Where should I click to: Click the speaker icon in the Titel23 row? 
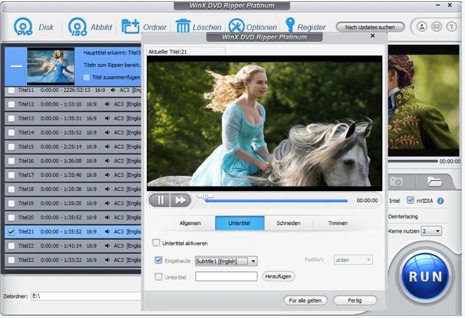click(107, 260)
